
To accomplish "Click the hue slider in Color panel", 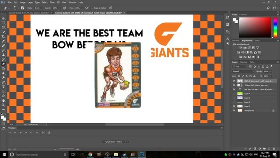I will [x=275, y=27].
